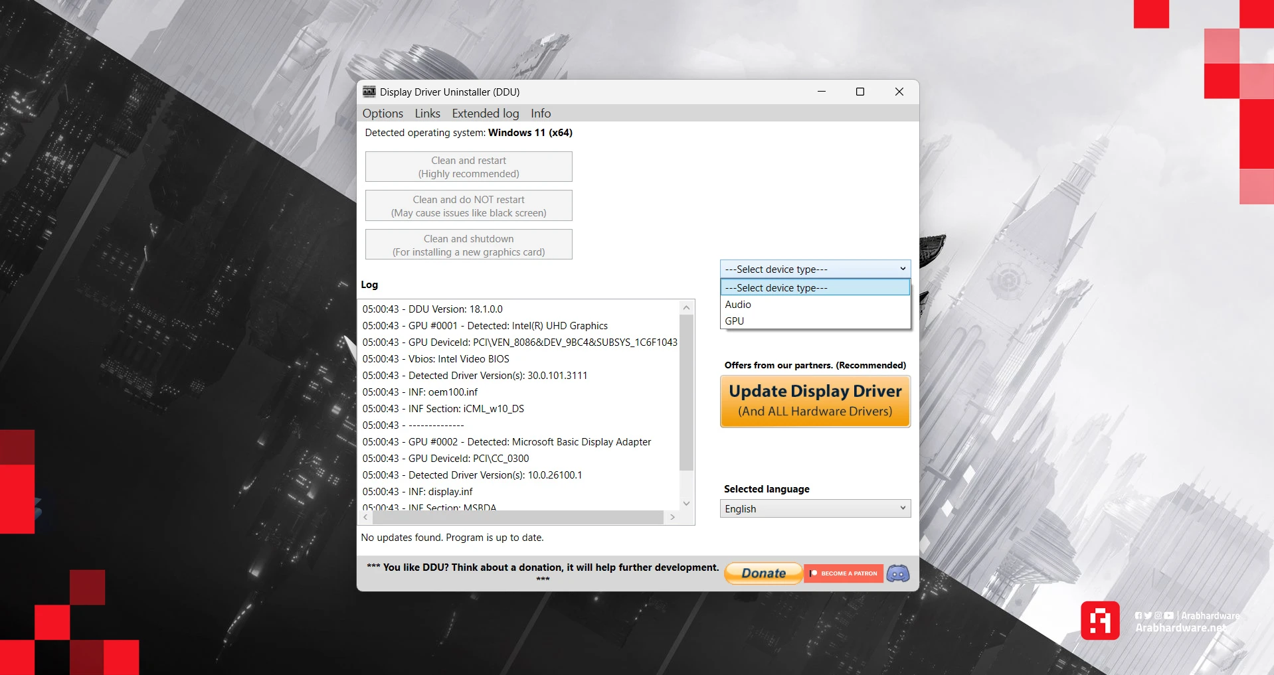Select log line DDU Version: 18.1.0.0
Screen dimensions: 1274x675
coord(432,309)
